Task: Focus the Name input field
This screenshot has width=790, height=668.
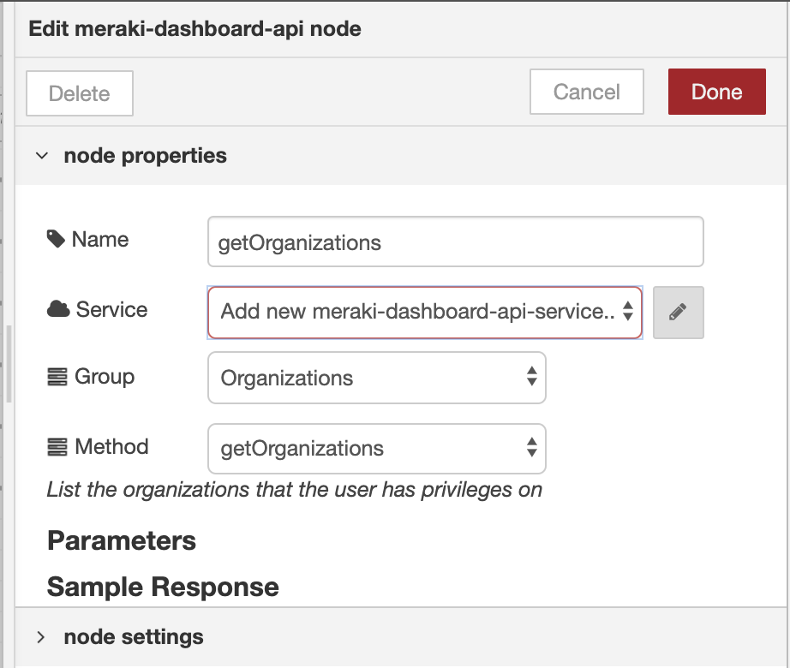Action: [x=455, y=242]
